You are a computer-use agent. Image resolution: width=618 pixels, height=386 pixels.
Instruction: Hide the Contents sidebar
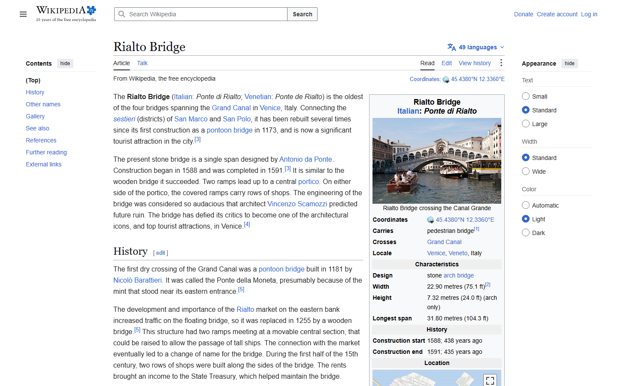65,63
